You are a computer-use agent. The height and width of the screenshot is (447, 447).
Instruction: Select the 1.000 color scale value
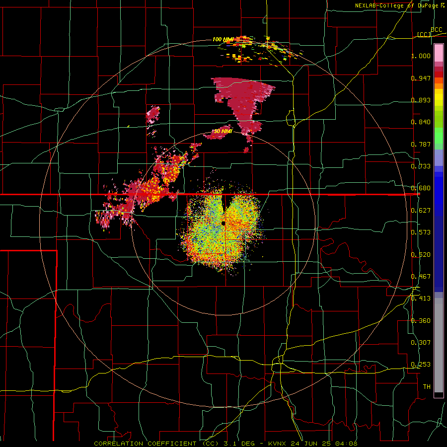tap(421, 56)
